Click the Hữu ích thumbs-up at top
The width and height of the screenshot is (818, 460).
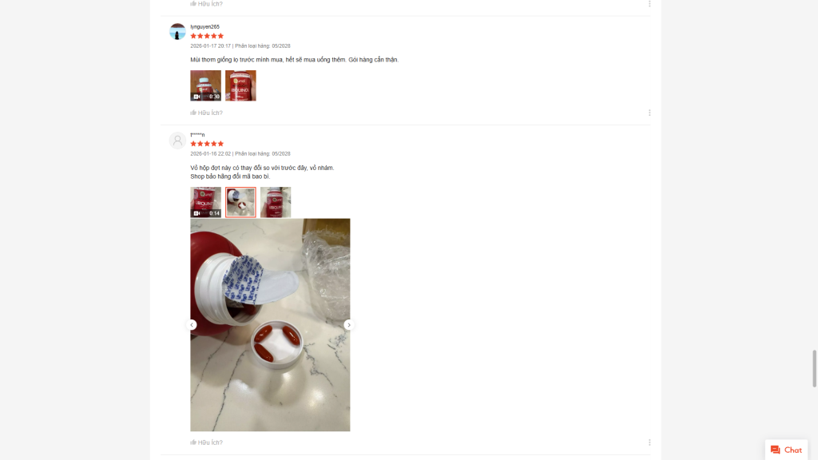point(207,4)
